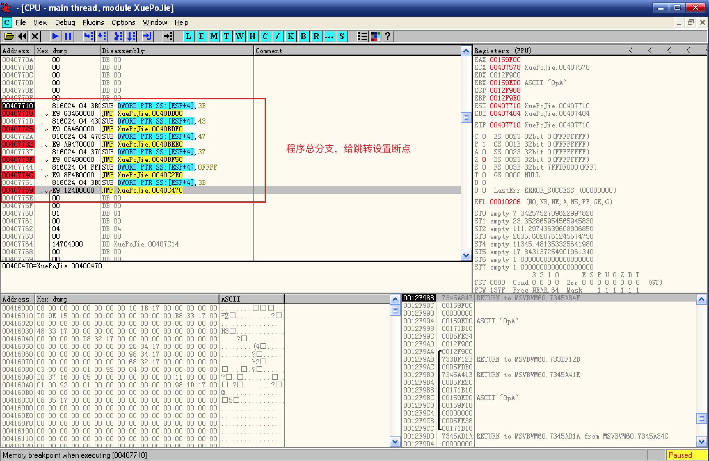Show Memory map with the M button
The image size is (709, 461).
[x=214, y=36]
